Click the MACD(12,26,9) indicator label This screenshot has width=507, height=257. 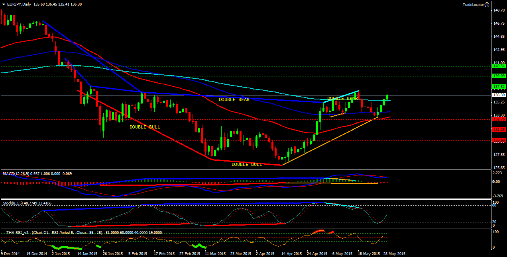coord(16,174)
